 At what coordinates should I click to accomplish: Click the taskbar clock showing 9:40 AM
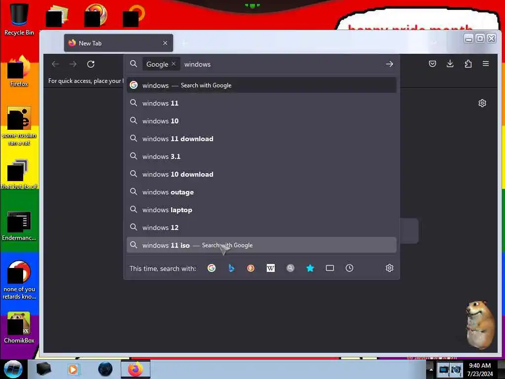click(480, 370)
